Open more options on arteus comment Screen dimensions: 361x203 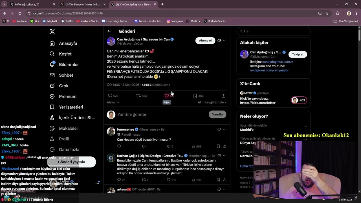click(225, 189)
